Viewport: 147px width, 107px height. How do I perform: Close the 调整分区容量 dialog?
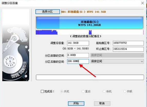(x=142, y=3)
